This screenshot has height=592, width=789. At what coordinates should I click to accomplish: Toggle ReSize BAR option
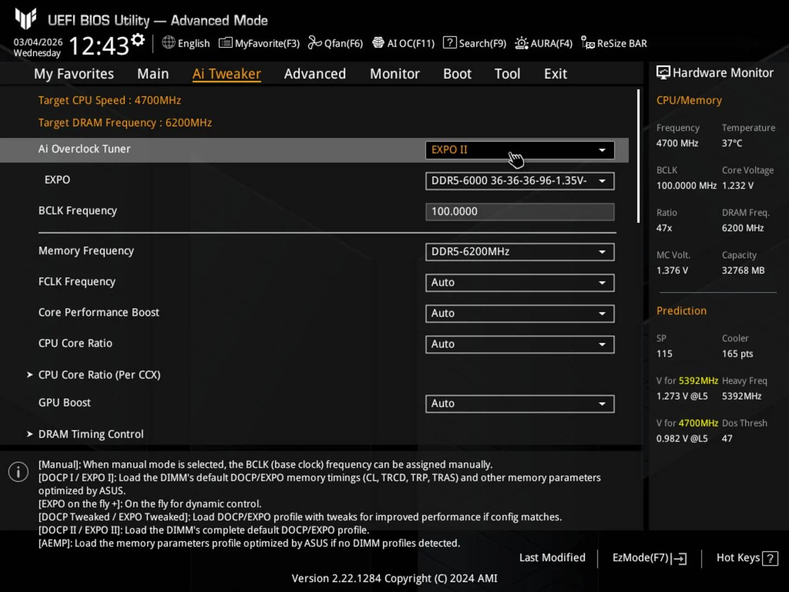tap(614, 43)
